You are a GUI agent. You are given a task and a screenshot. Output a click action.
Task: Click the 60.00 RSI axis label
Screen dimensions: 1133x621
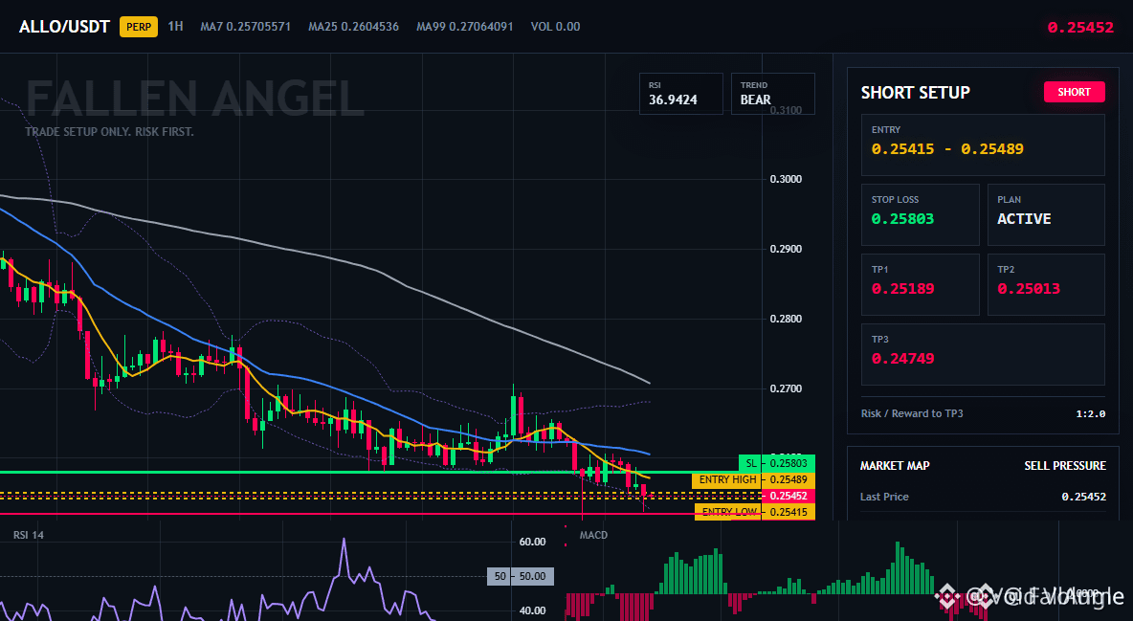point(533,542)
